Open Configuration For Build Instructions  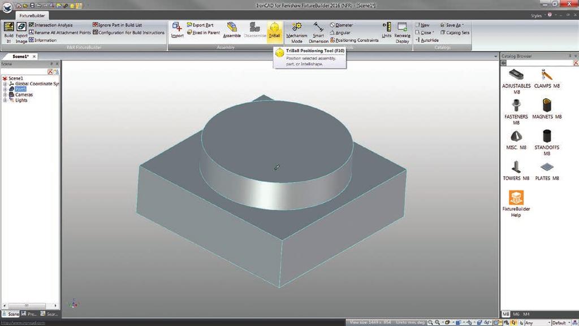coord(128,32)
